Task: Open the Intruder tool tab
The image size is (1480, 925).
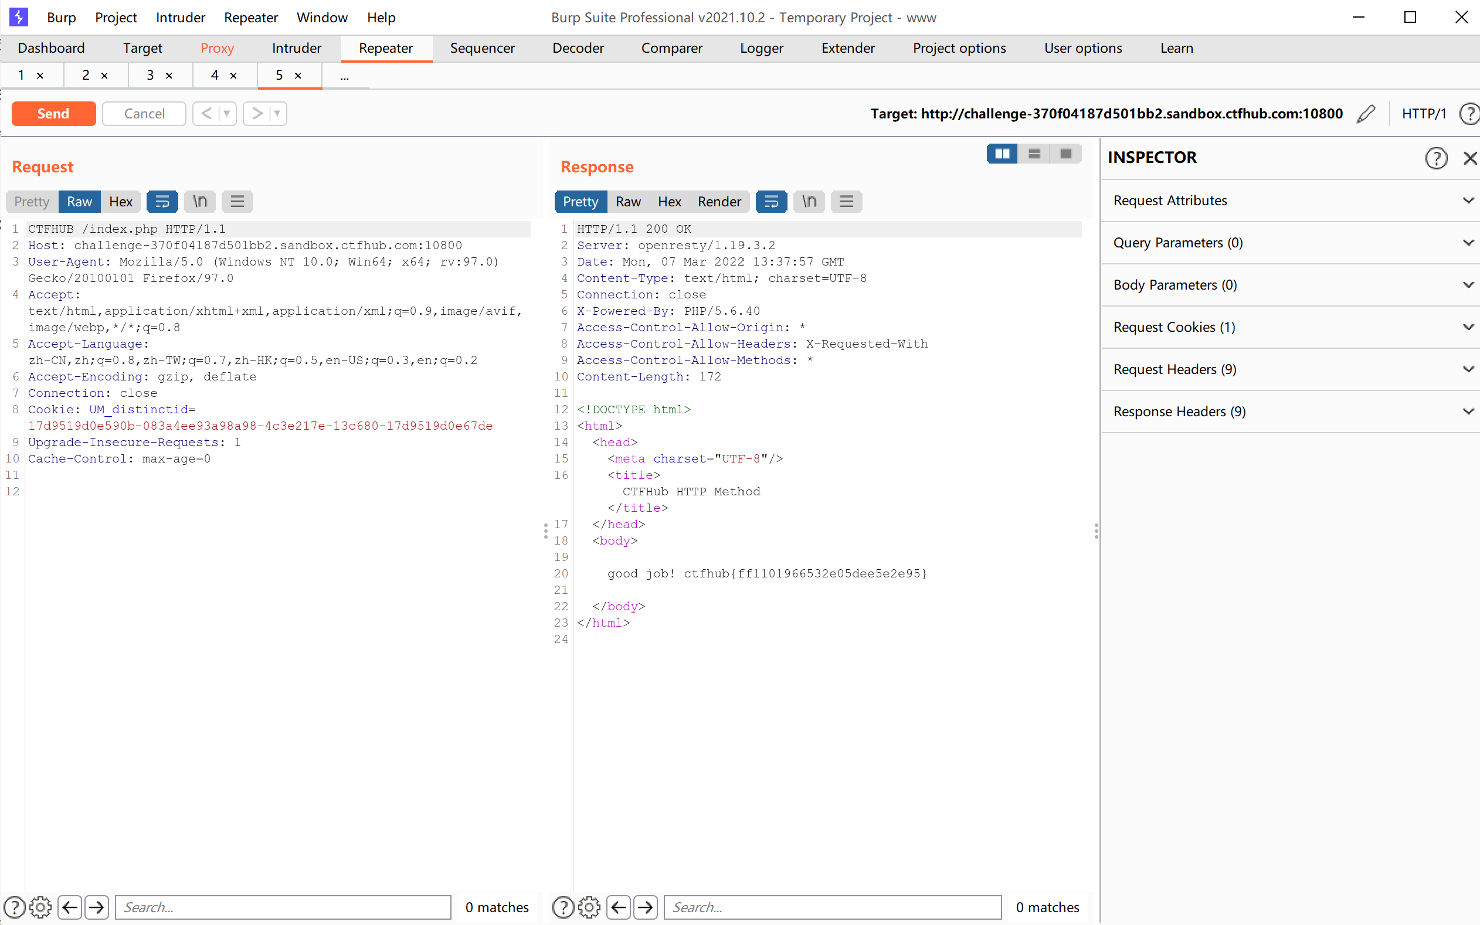Action: [x=297, y=48]
